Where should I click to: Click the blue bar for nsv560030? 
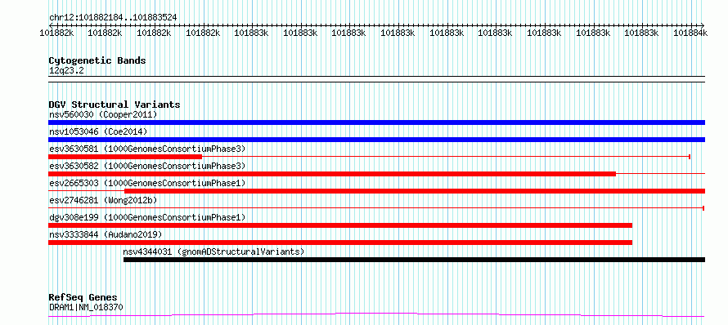[x=376, y=122]
